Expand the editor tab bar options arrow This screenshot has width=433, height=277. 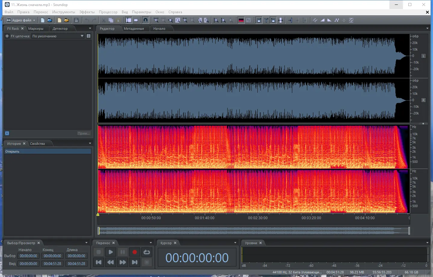pyautogui.click(x=427, y=29)
